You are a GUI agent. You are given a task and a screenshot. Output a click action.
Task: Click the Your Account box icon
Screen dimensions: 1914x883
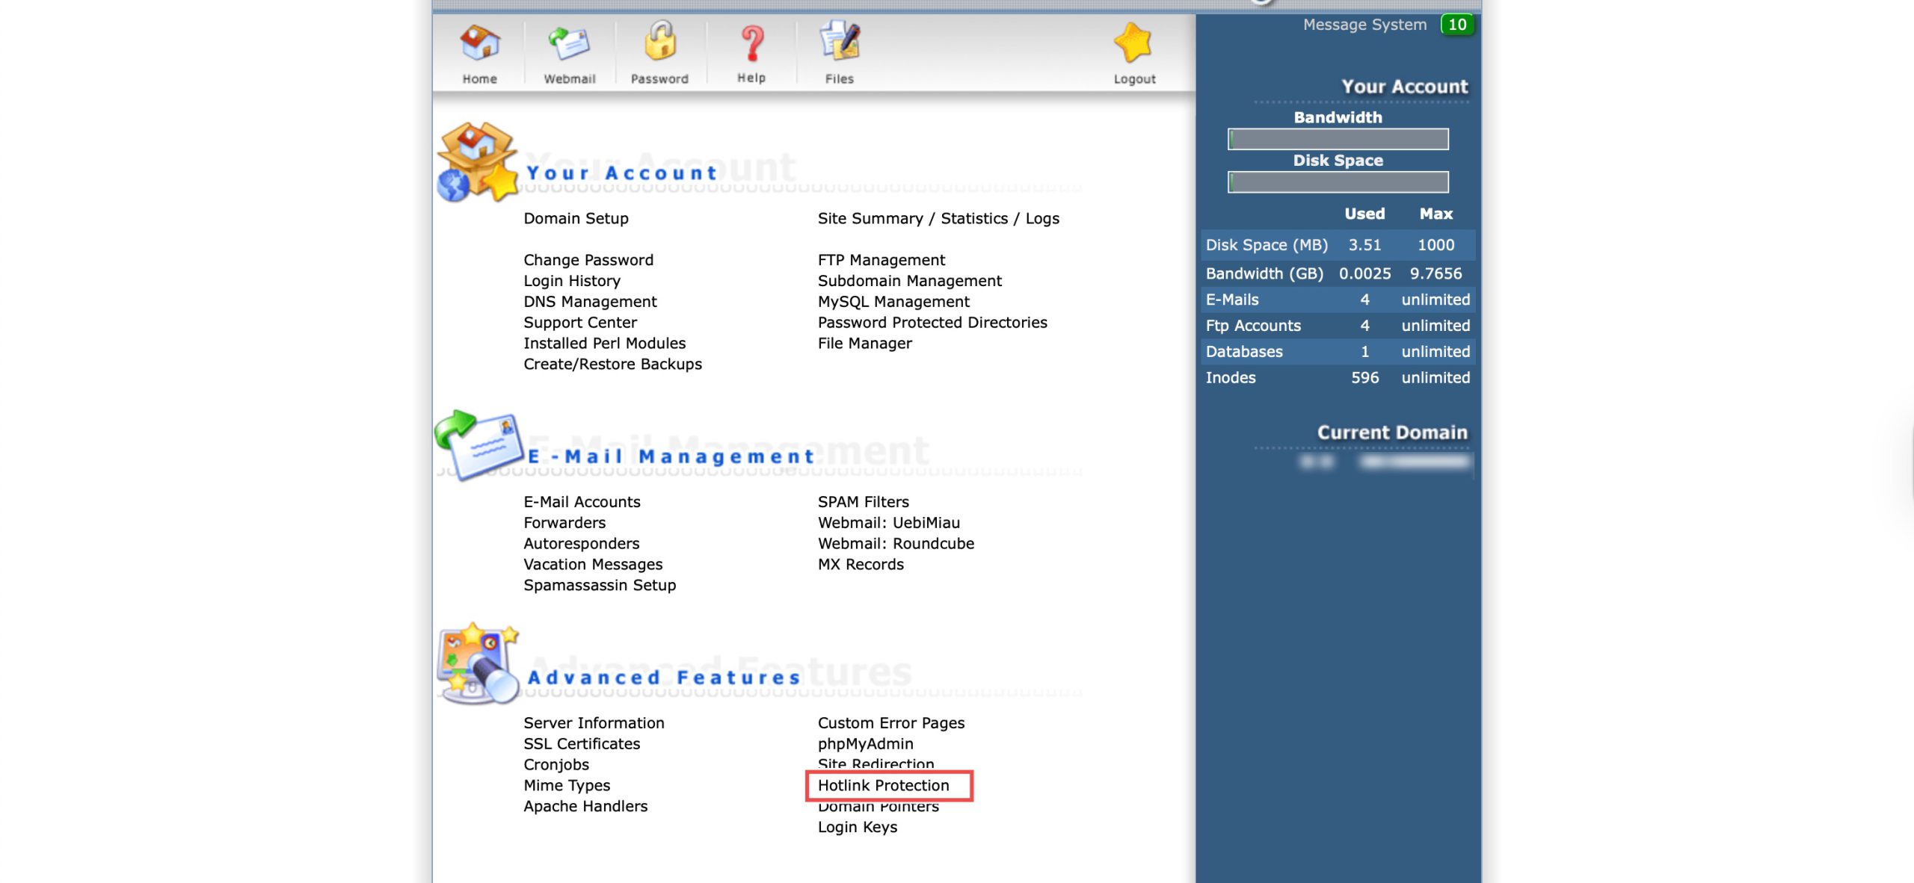(477, 162)
